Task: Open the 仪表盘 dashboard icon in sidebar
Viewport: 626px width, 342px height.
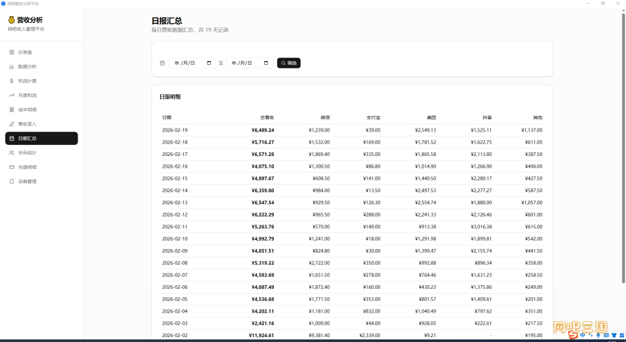Action: [x=12, y=53]
